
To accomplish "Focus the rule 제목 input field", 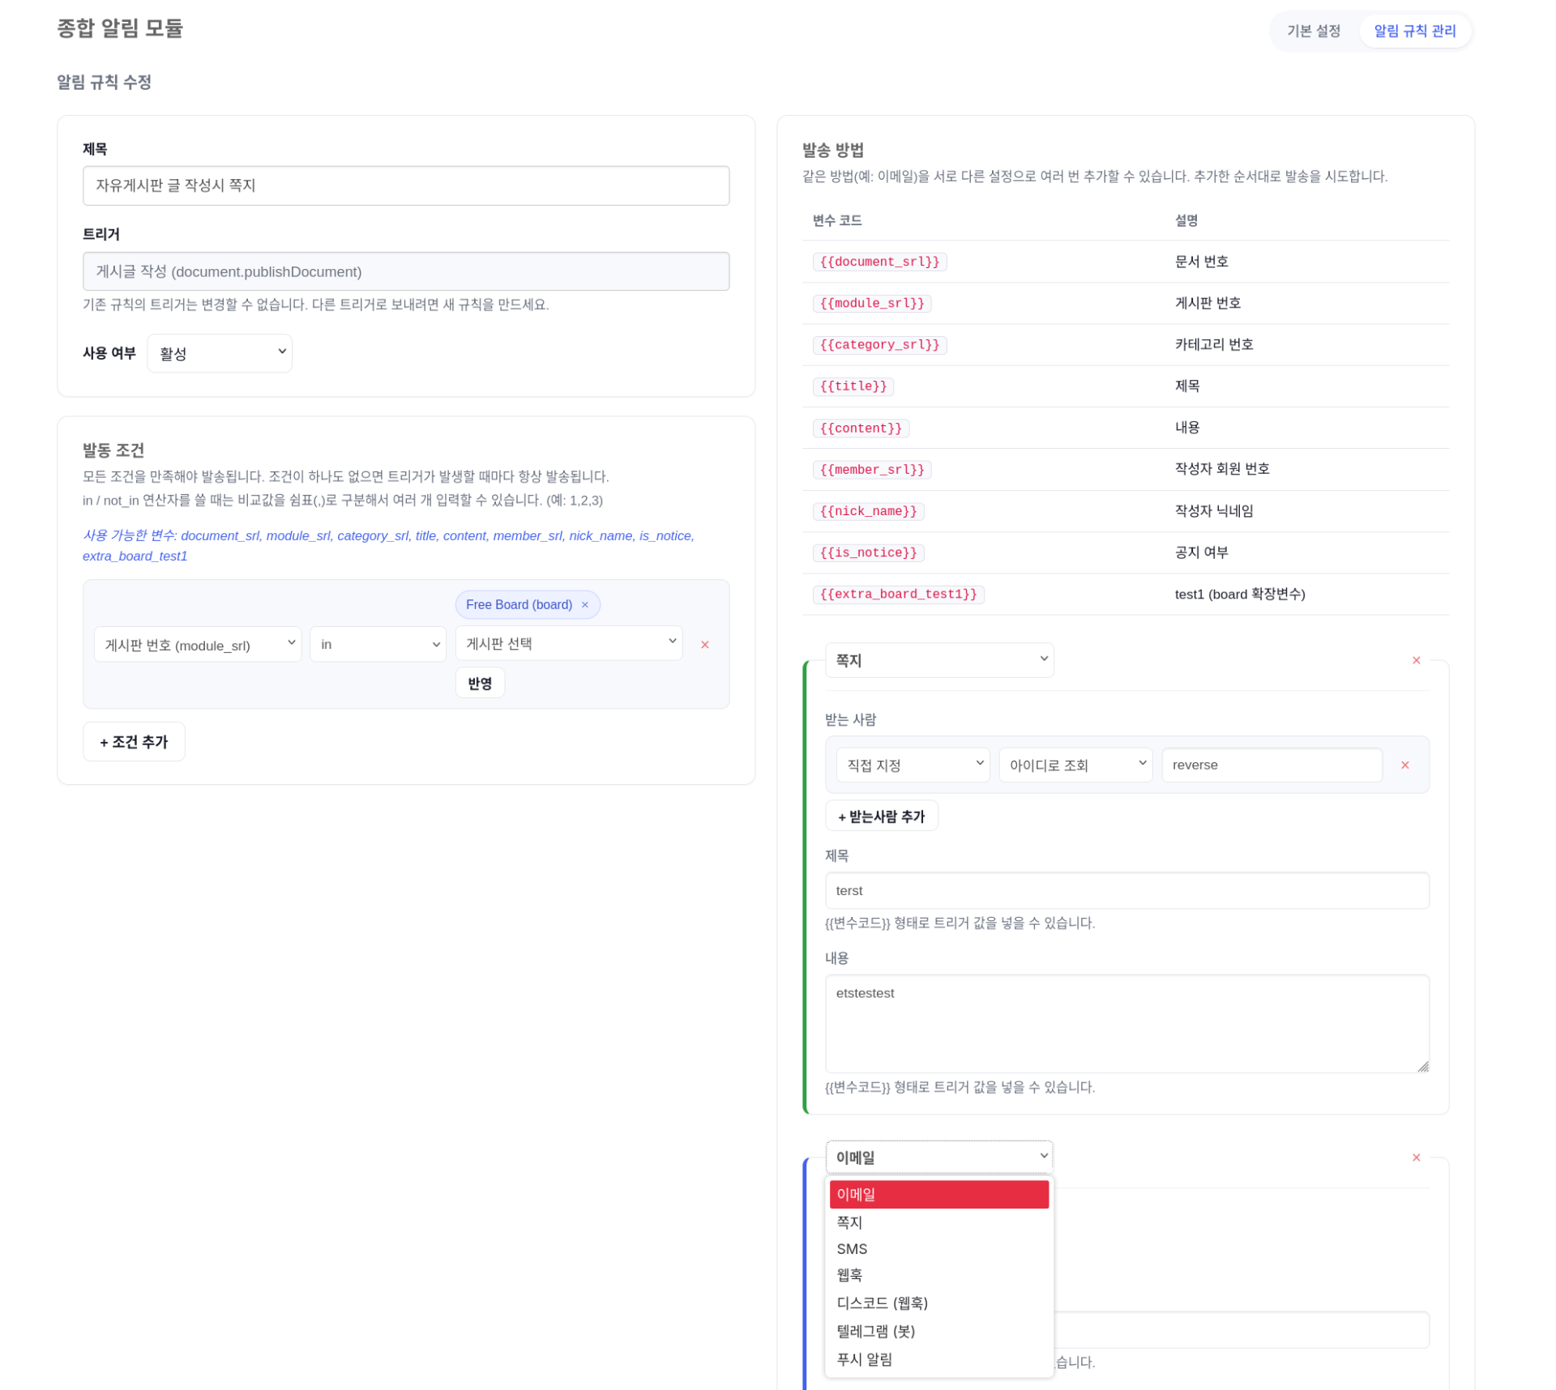I will [406, 185].
